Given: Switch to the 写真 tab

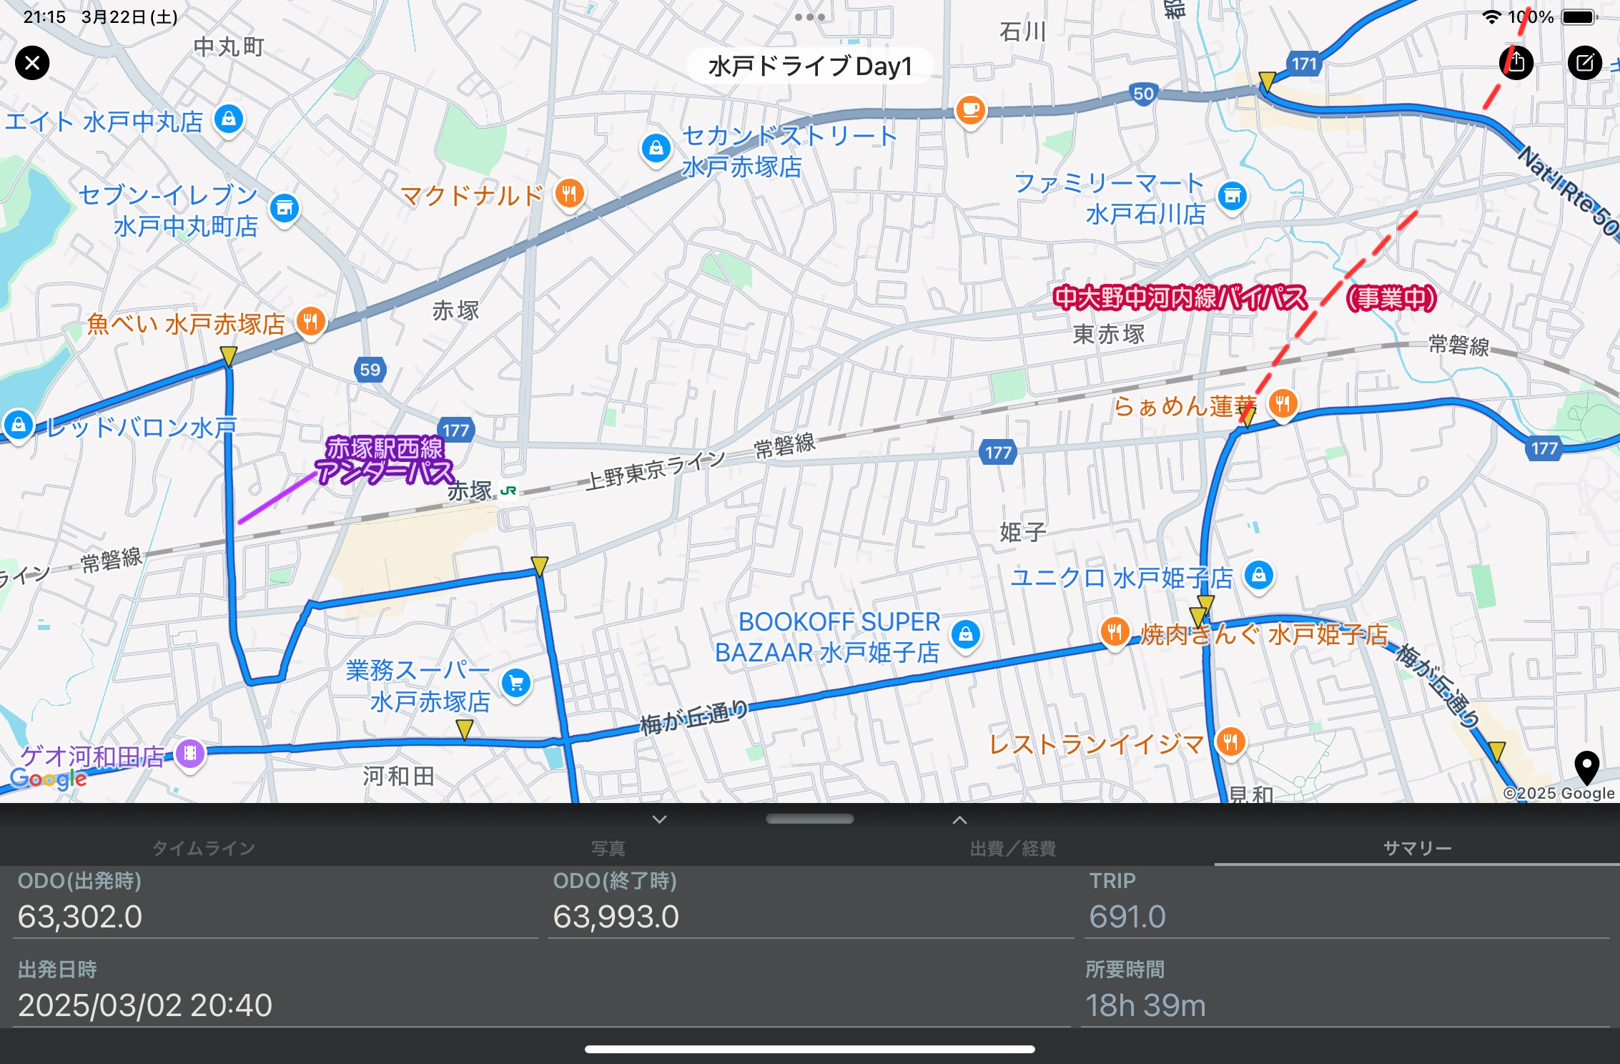Looking at the screenshot, I should click(608, 848).
